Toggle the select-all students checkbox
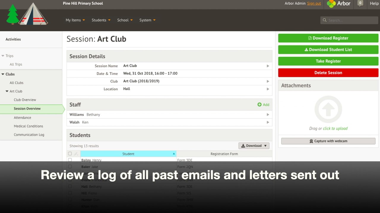 (70, 154)
